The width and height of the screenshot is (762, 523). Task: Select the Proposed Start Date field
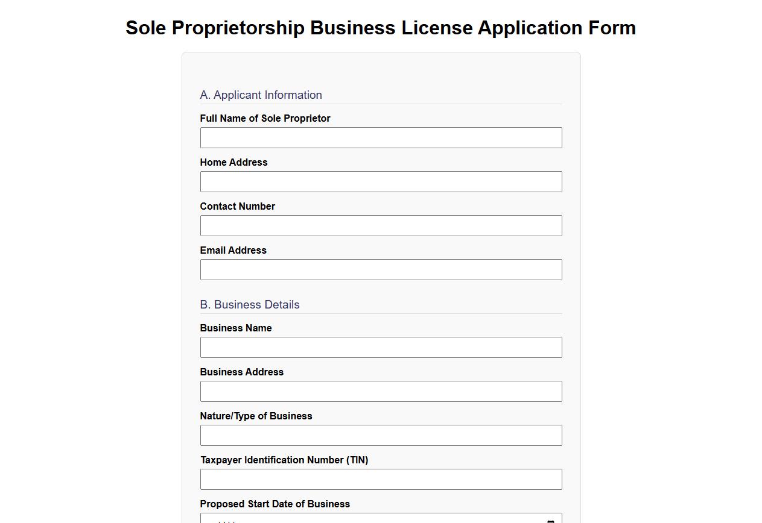[x=362, y=518]
